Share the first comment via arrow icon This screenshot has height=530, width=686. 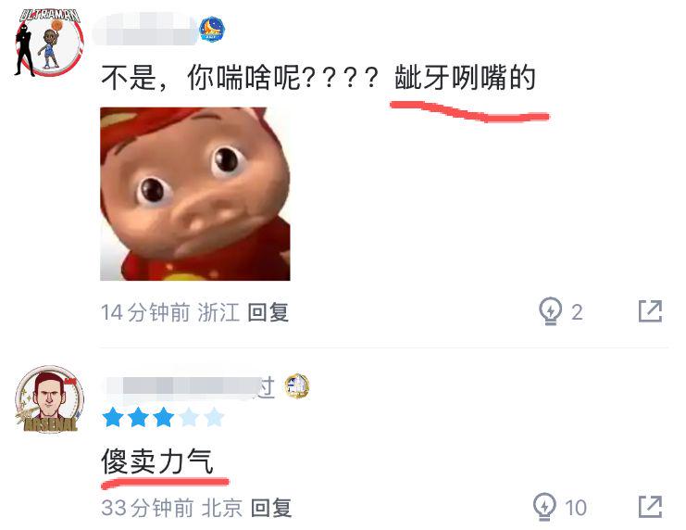[650, 311]
